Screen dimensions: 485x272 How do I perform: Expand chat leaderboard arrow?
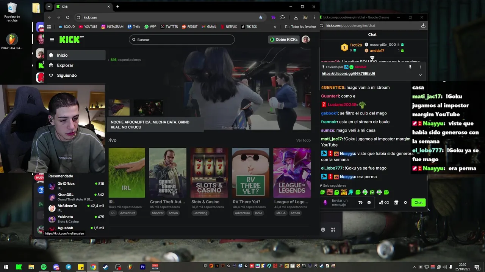tap(372, 58)
